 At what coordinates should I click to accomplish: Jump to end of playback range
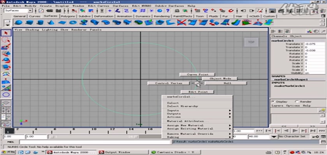click(322, 131)
